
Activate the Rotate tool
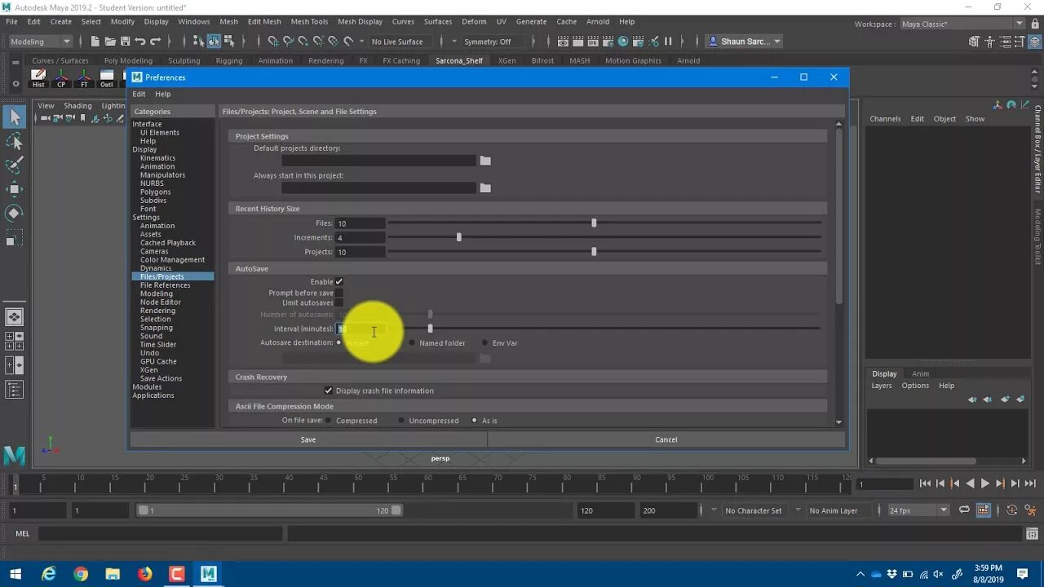(14, 214)
